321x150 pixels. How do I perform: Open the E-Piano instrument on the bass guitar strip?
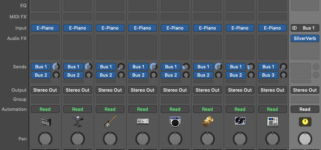pyautogui.click(x=110, y=28)
